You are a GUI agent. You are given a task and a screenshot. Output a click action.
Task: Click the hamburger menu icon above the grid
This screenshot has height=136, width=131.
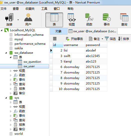(x=55, y=39)
